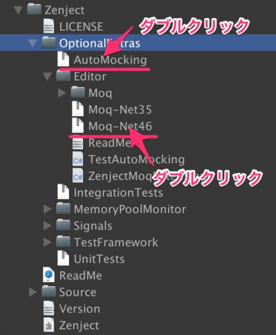Image resolution: width=276 pixels, height=335 pixels.
Task: Select the ZenjectMoq C# script icon
Action: click(78, 176)
